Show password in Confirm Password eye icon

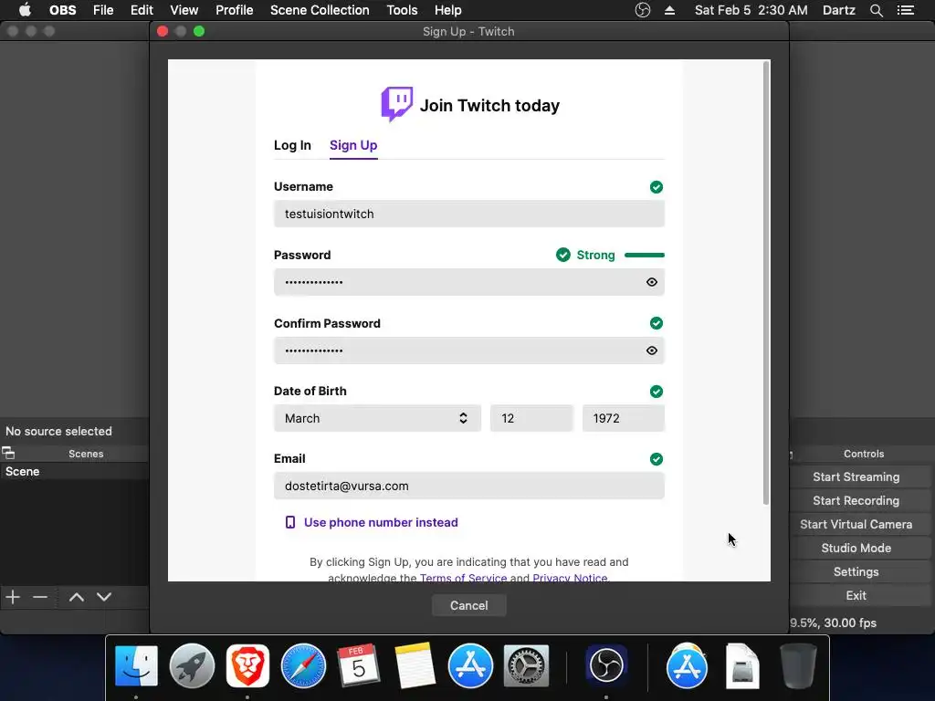click(652, 350)
